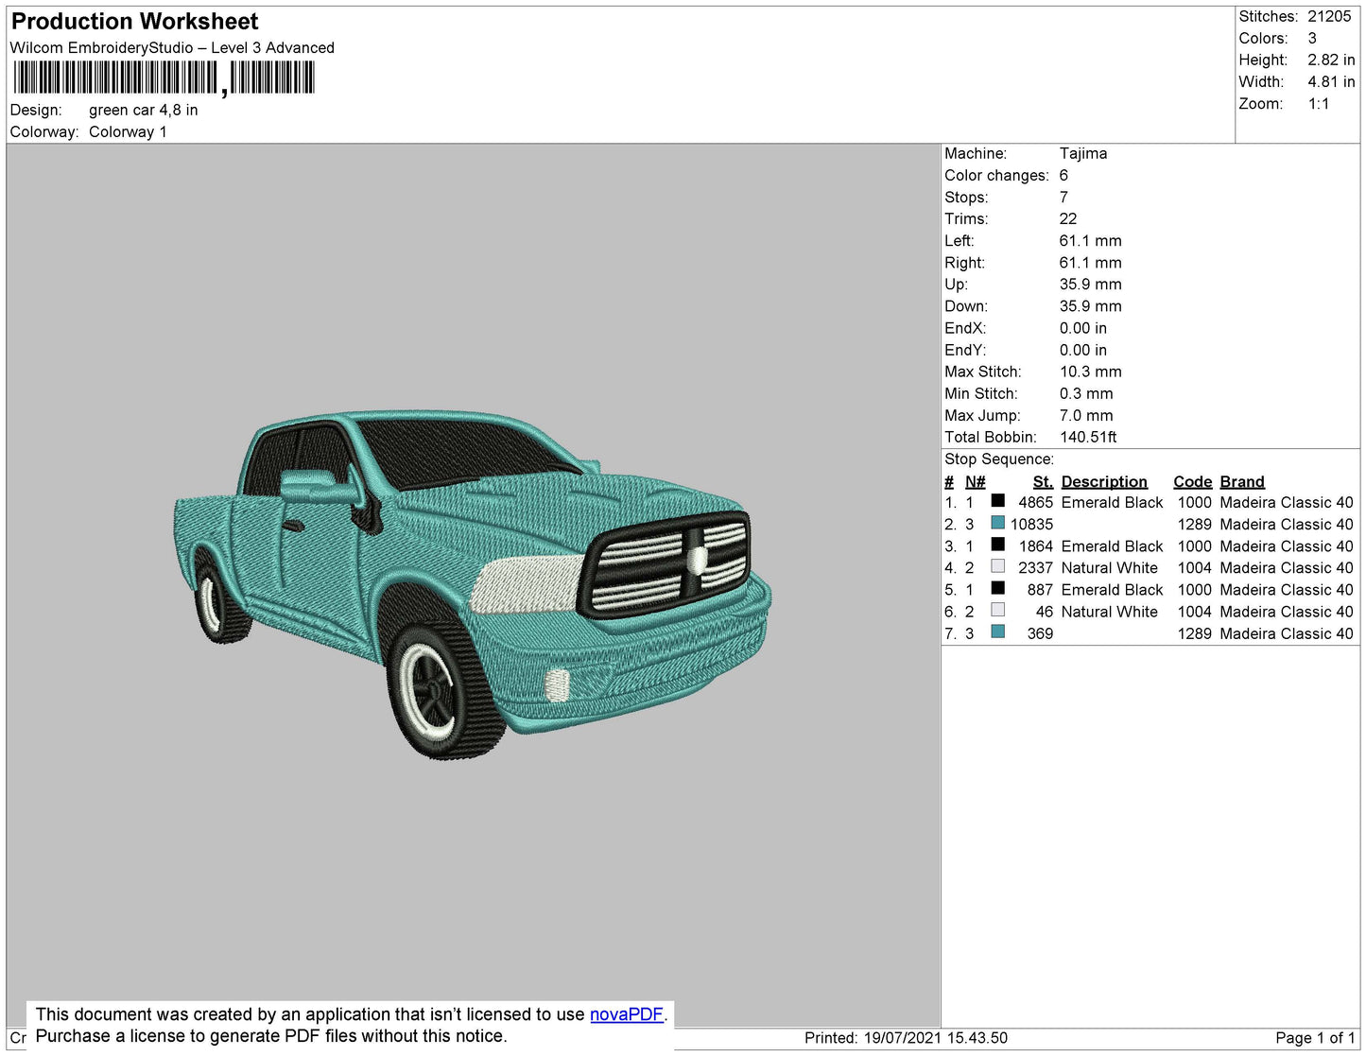The image size is (1366, 1056).
Task: Click black swatch in stop row 5
Action: point(997,588)
